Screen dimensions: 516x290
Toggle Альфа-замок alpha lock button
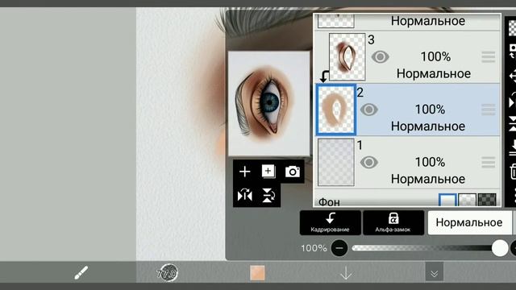pyautogui.click(x=393, y=222)
